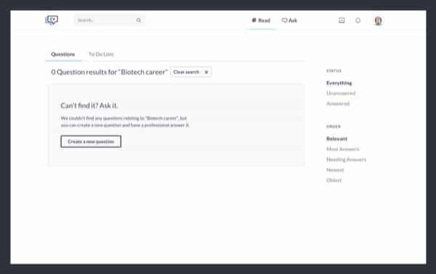The width and height of the screenshot is (436, 274).
Task: Click the speech-bubble site logo
Action: click(x=52, y=20)
